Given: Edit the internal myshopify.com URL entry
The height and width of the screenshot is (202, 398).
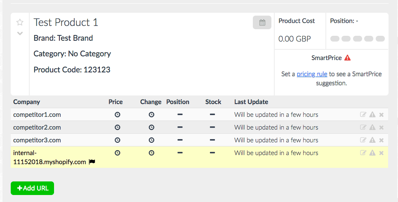Looking at the screenshot, I should coord(363,153).
